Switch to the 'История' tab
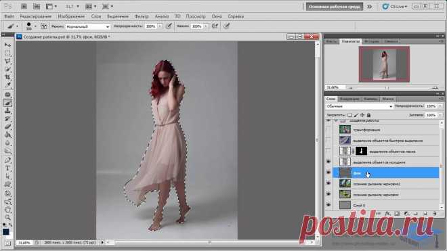Viewport: 447px width, 251px height. [372, 41]
